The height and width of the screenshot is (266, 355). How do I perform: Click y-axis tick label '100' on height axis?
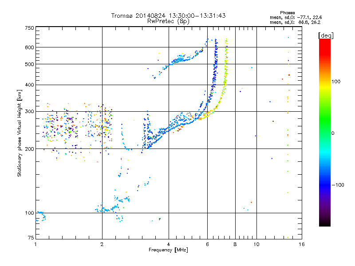(29, 213)
